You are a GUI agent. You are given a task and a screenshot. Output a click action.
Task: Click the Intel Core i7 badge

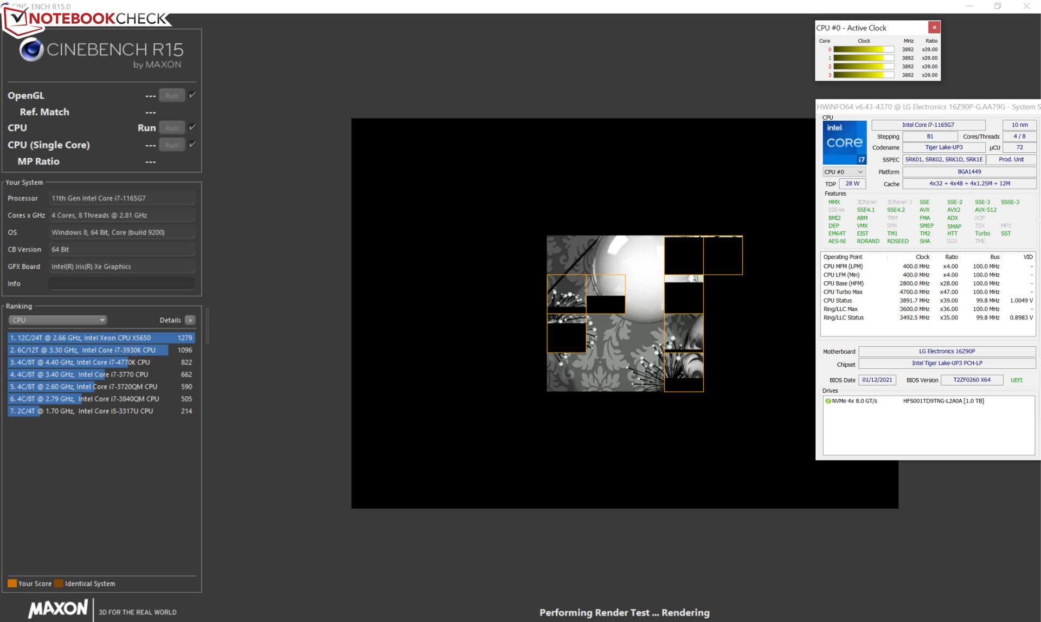click(x=844, y=142)
